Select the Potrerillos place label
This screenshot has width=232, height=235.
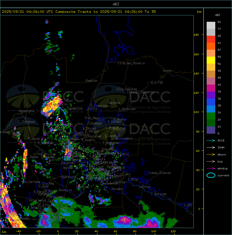click(47, 154)
